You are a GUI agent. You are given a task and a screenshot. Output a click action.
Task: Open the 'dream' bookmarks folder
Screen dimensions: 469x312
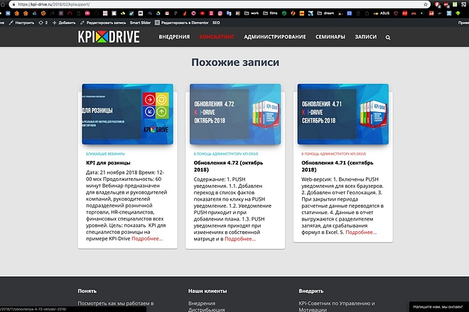tap(325, 13)
